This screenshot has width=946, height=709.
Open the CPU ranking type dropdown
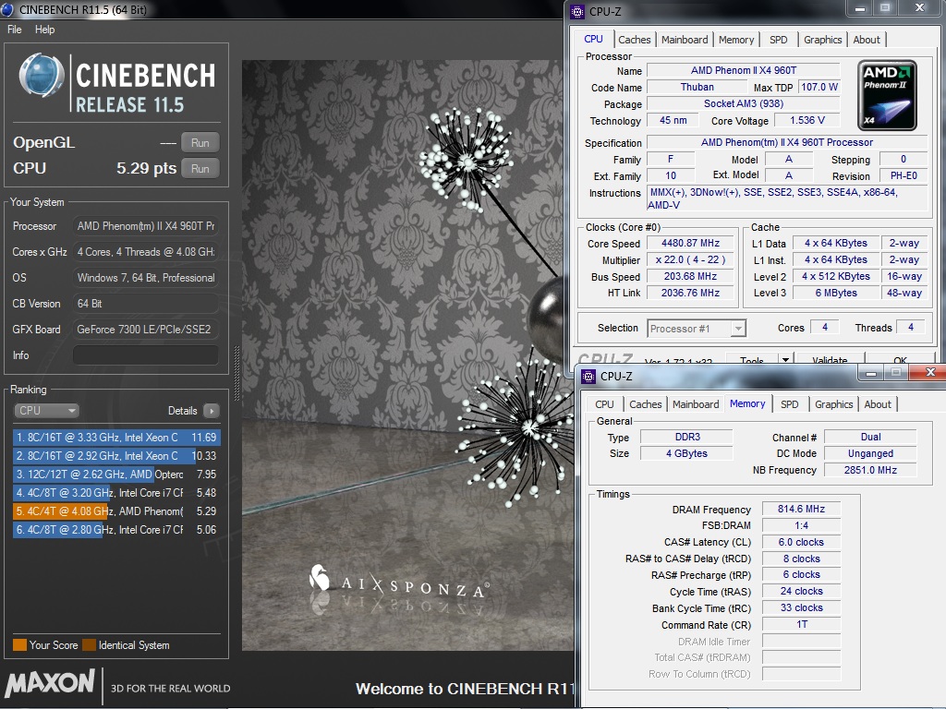pyautogui.click(x=46, y=411)
